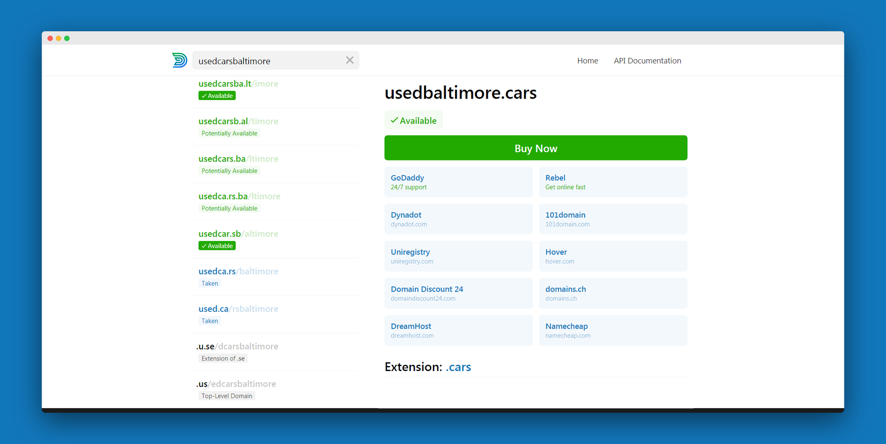Image resolution: width=886 pixels, height=444 pixels.
Task: Select the used.ca/rsbaltimore result
Action: coord(276,315)
